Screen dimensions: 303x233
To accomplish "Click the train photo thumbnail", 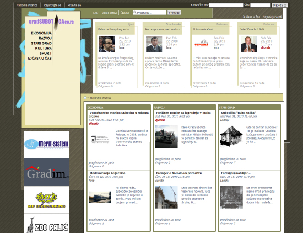I will click(x=100, y=197).
